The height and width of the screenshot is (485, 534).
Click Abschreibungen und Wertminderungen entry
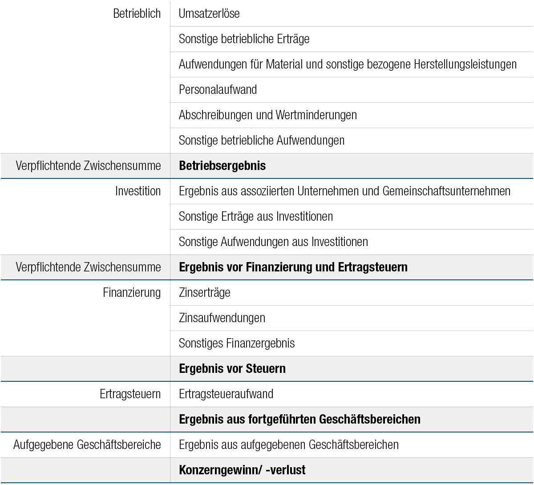(x=267, y=115)
